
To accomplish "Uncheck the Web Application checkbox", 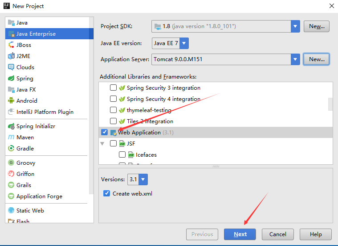I will [x=104, y=132].
